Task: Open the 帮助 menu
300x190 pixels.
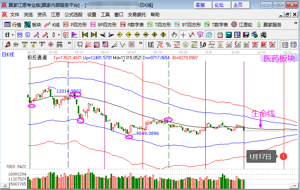Action: point(155,15)
